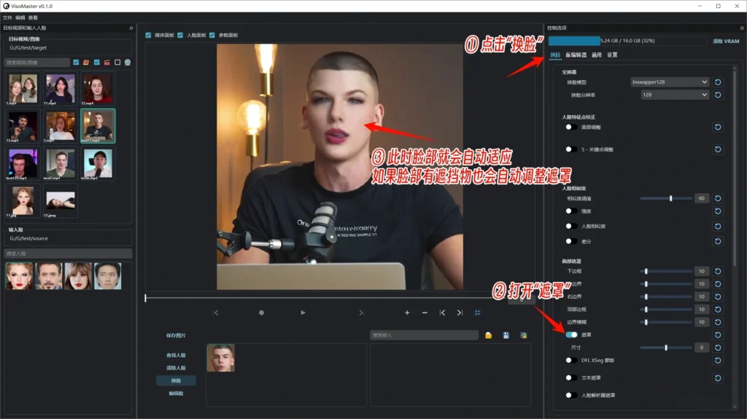Expand the 换脸分辨率 128 dropdown
The image size is (747, 419).
(x=674, y=95)
